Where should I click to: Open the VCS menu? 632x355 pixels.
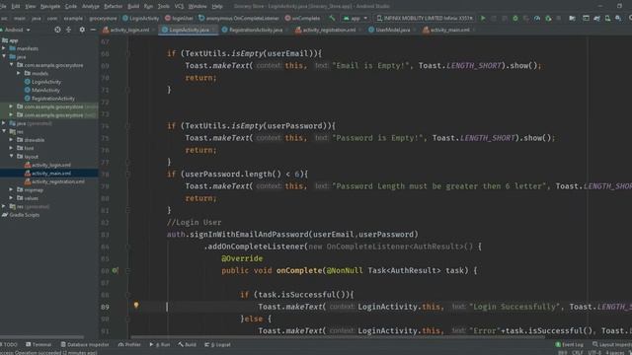(x=179, y=6)
